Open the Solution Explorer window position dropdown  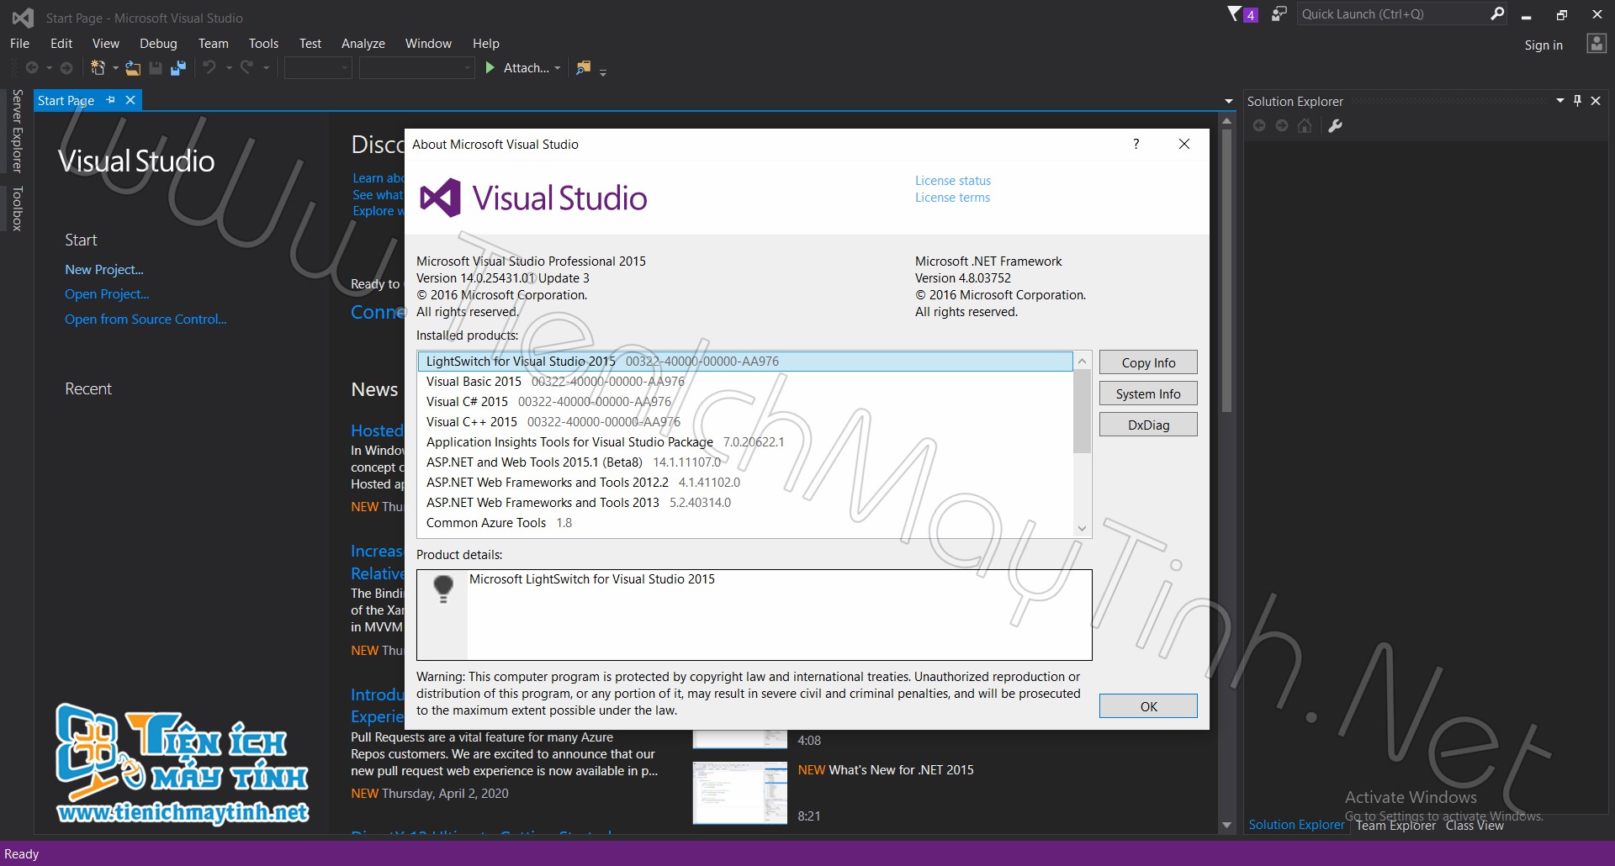coord(1560,101)
